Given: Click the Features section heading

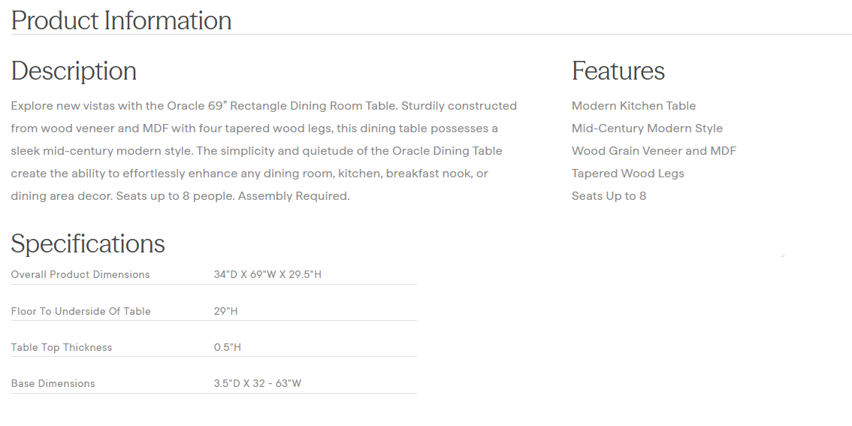Looking at the screenshot, I should pyautogui.click(x=618, y=71).
